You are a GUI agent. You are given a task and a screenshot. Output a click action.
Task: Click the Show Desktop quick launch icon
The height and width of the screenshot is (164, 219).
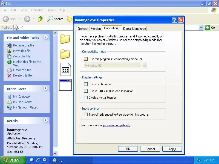(x=32, y=160)
